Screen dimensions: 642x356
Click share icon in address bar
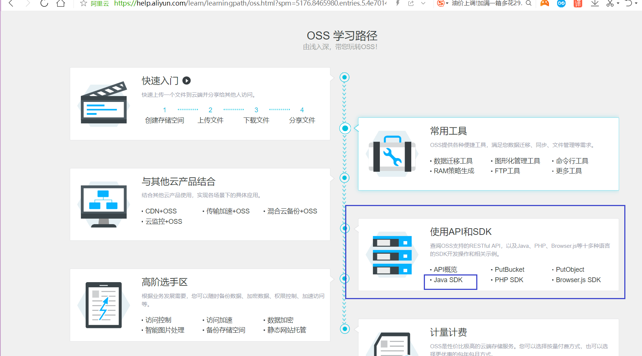[x=411, y=3]
